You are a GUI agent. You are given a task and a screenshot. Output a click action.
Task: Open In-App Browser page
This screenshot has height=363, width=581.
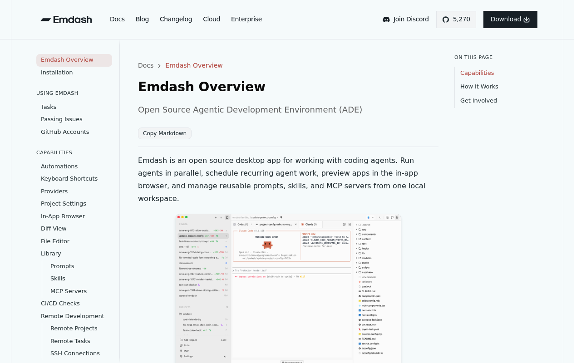63,216
